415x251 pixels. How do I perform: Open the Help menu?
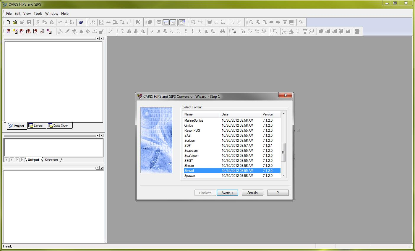[x=65, y=14]
